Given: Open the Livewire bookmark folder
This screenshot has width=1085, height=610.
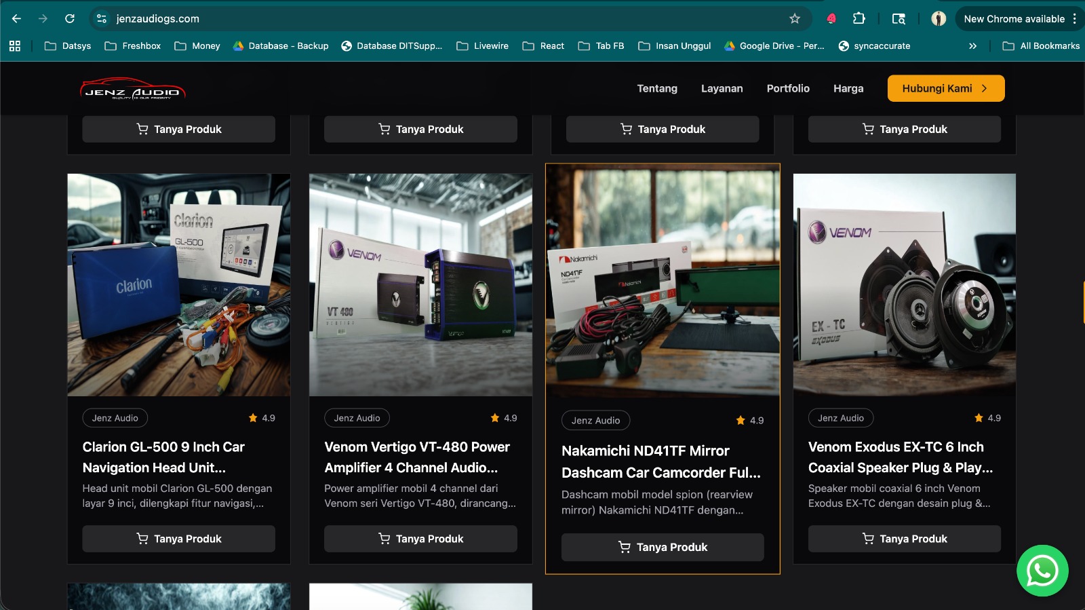Looking at the screenshot, I should click(x=482, y=46).
